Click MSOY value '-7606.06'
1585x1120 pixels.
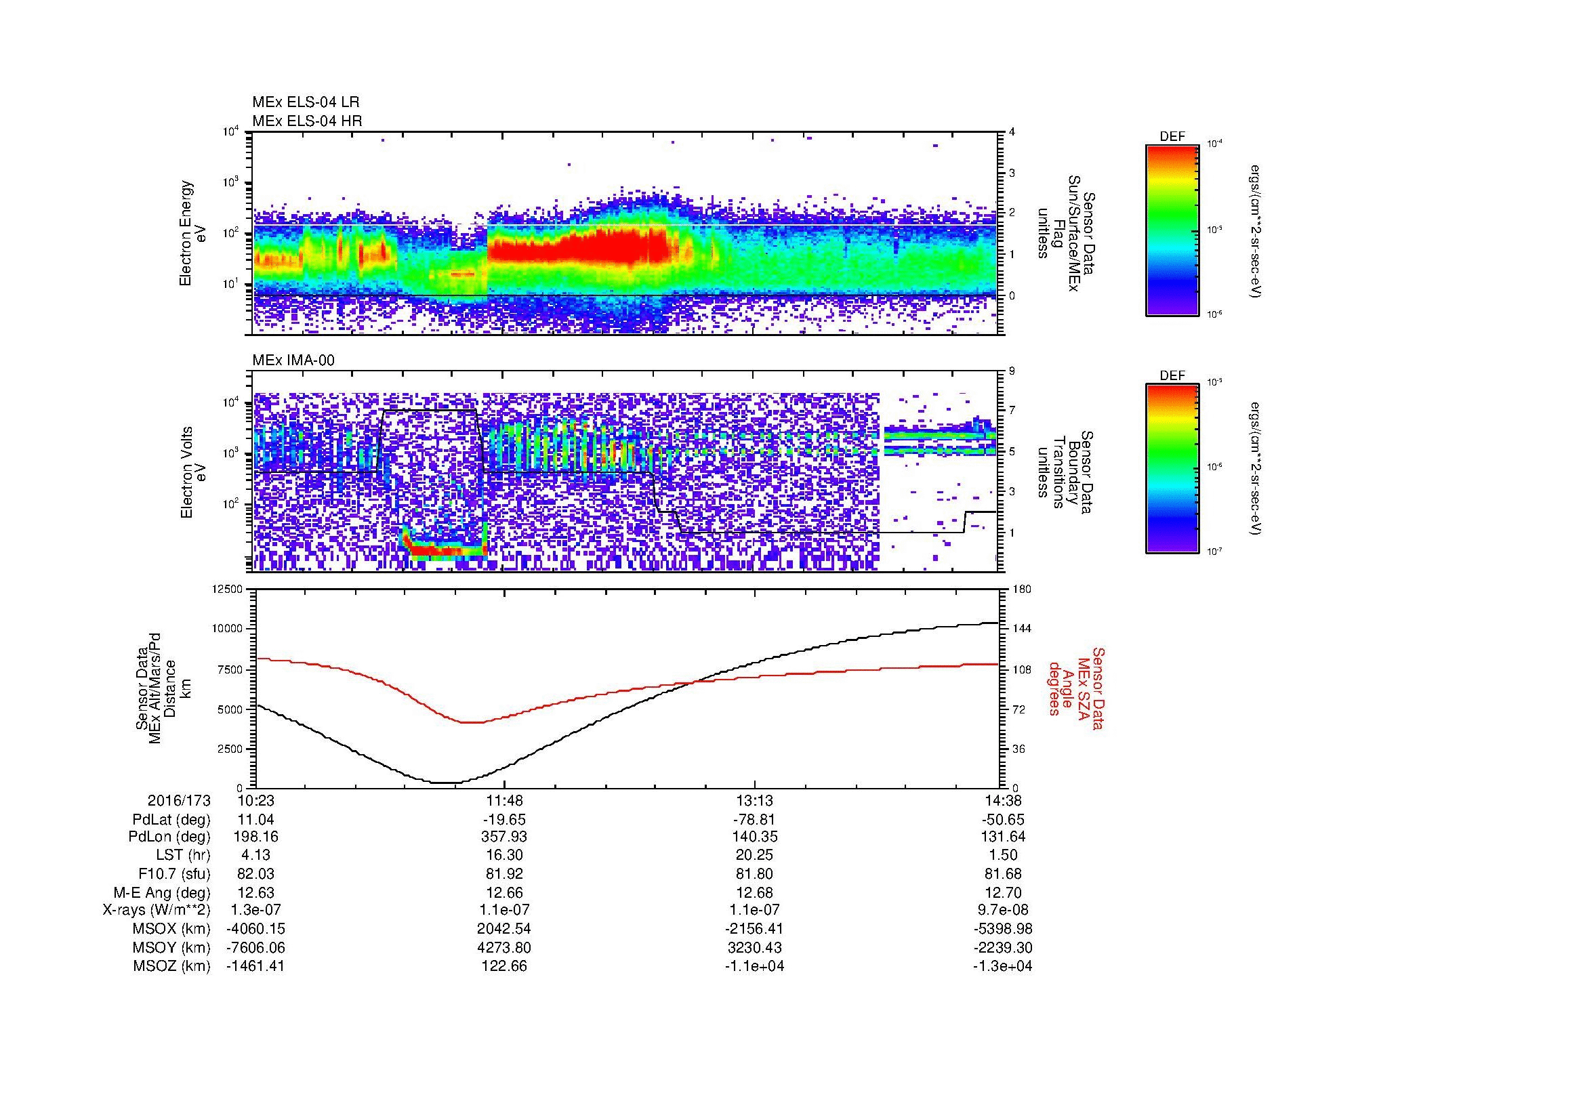click(255, 947)
